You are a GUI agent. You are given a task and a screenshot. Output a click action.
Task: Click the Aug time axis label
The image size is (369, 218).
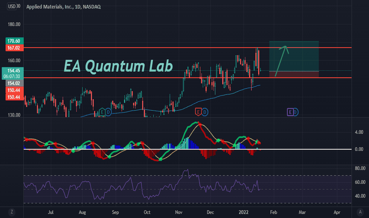pyautogui.click(x=82, y=212)
